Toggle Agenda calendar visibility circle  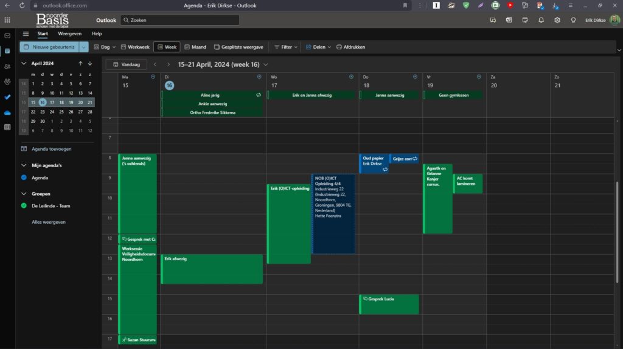pyautogui.click(x=24, y=178)
